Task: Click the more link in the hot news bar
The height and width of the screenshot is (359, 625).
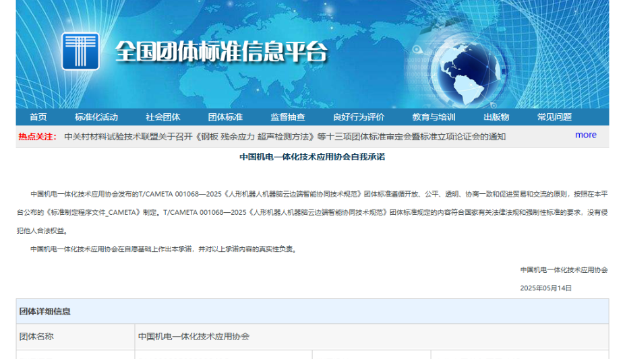Action: [x=586, y=135]
